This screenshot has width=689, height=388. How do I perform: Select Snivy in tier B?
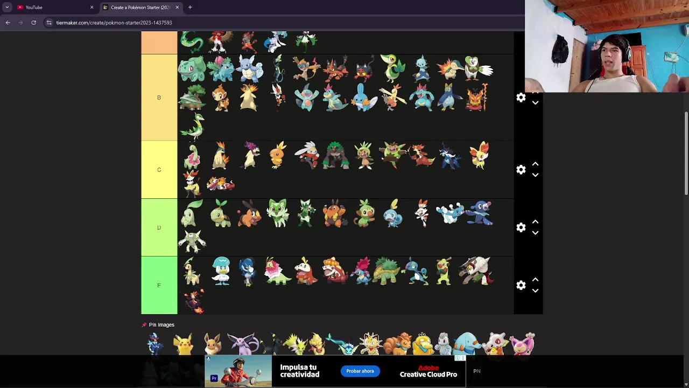[x=392, y=69]
